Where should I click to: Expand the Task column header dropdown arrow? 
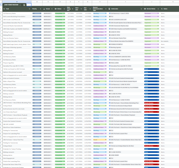tap(30, 9)
